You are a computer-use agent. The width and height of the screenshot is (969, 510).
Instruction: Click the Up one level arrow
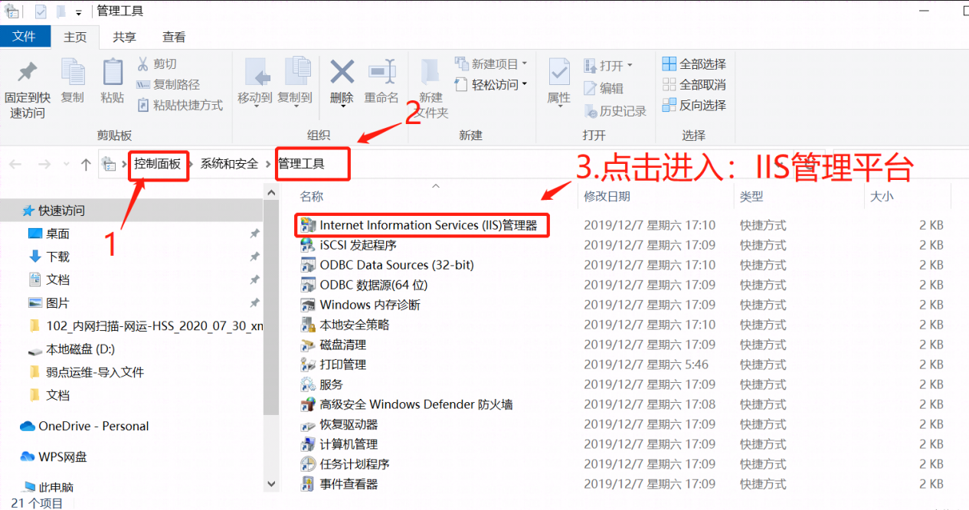pos(86,164)
